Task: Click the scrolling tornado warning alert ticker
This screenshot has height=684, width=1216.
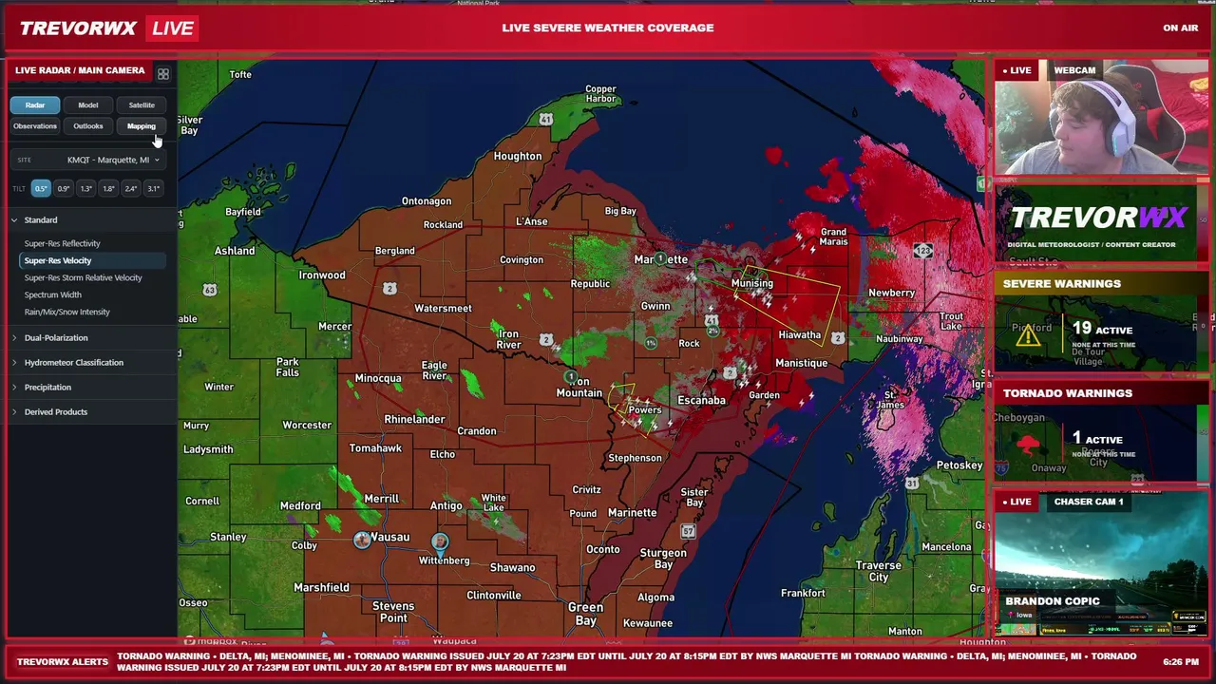Action: tap(626, 661)
